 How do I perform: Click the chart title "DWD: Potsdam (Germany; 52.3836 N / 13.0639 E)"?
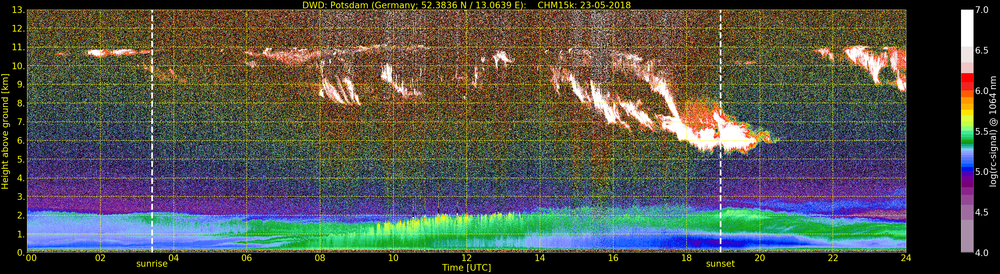[414, 5]
